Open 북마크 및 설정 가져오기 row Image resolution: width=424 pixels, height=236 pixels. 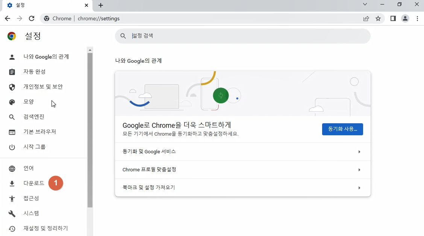[242, 188]
